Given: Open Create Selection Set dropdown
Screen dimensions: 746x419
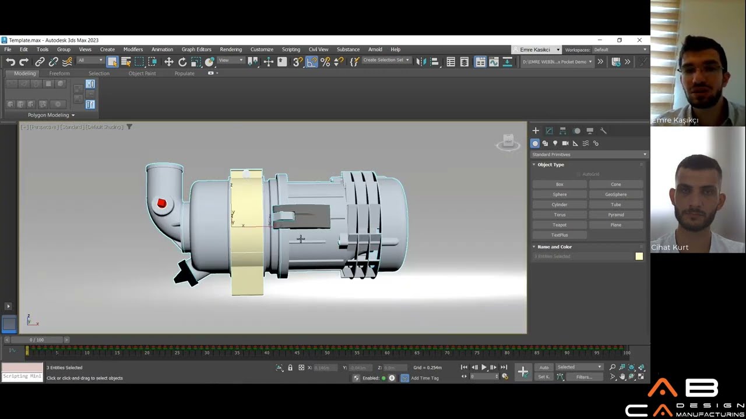Looking at the screenshot, I should pyautogui.click(x=386, y=60).
